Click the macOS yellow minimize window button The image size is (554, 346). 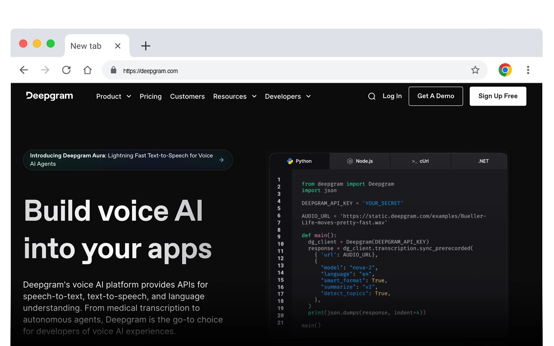(37, 43)
